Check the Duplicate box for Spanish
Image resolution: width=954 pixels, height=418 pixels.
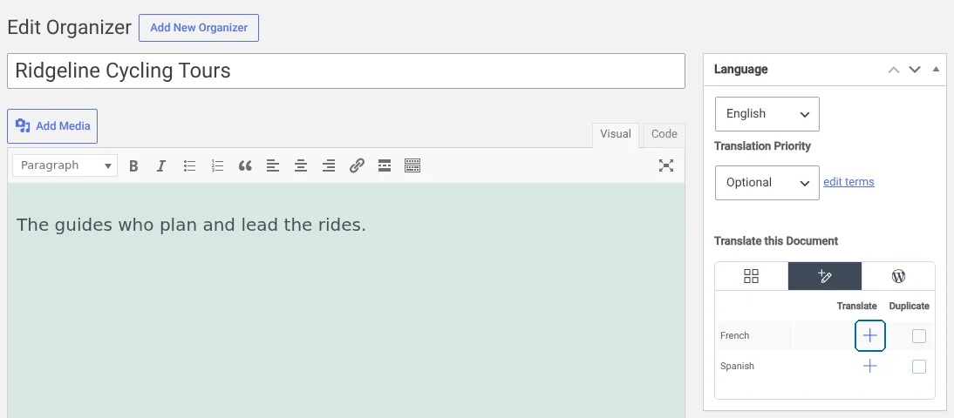pyautogui.click(x=919, y=367)
